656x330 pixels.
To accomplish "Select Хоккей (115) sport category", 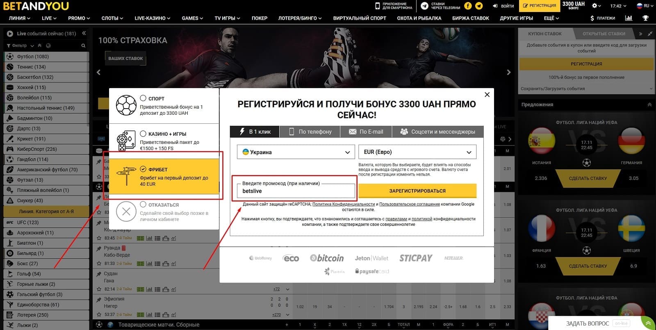I will 46,87.
